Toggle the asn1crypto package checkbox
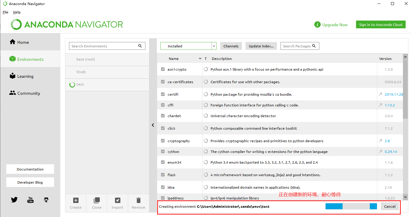 (x=163, y=69)
